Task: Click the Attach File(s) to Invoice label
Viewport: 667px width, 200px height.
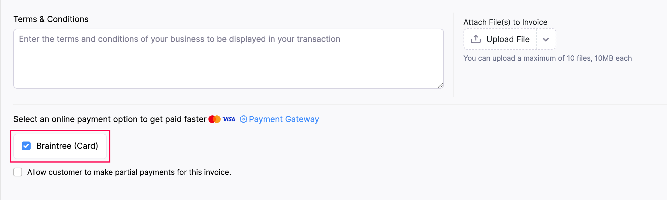Action: coord(505,22)
